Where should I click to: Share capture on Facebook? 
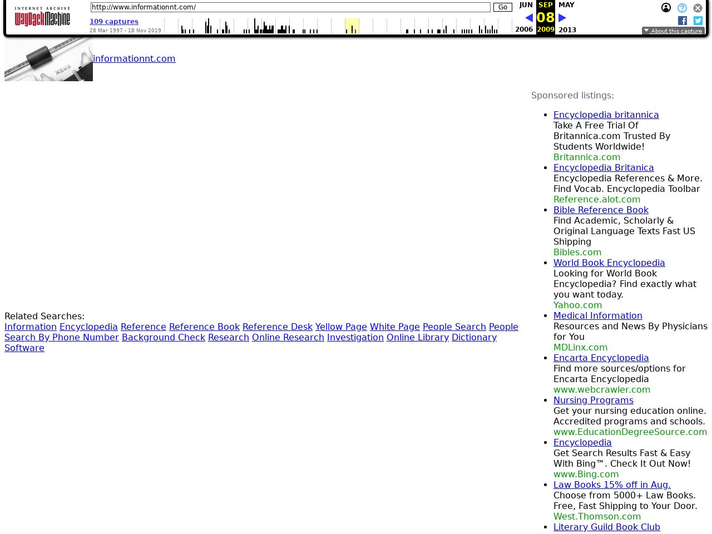(x=683, y=21)
